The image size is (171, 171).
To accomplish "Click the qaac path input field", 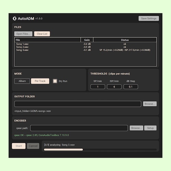I will click(79, 128).
